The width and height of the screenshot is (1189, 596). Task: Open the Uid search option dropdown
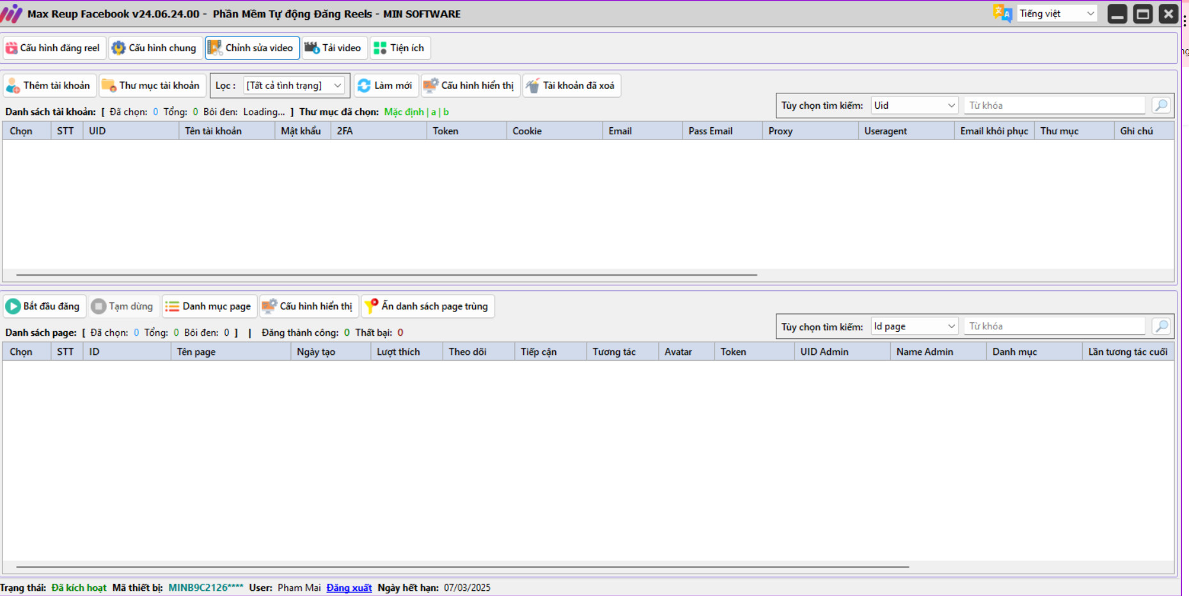(x=915, y=106)
